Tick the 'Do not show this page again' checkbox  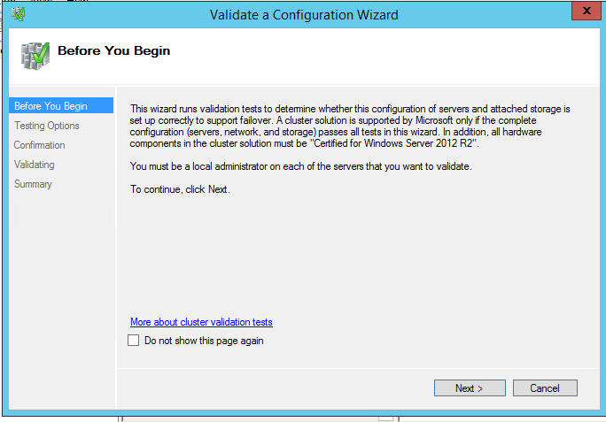(x=134, y=341)
